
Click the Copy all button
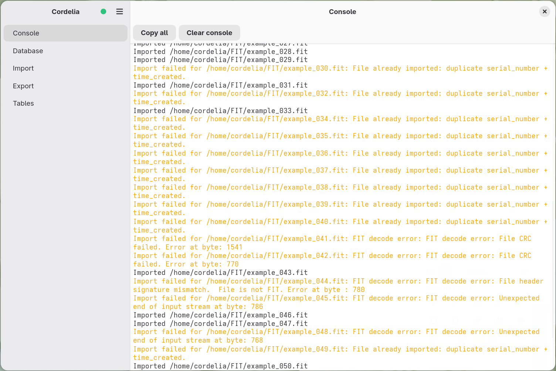click(155, 33)
